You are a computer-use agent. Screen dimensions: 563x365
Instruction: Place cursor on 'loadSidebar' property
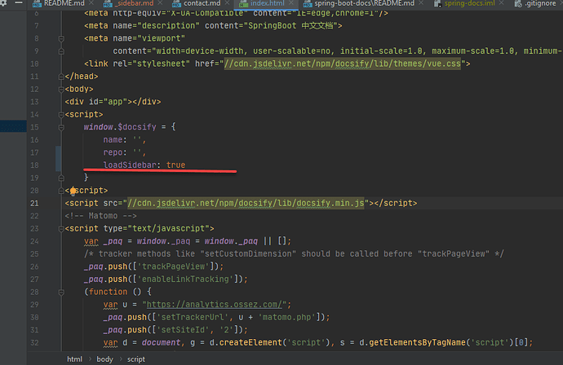[130, 165]
